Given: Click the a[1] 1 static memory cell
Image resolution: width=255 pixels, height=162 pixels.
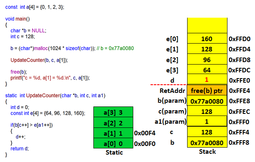Looking at the screenshot, I should point(114,133).
